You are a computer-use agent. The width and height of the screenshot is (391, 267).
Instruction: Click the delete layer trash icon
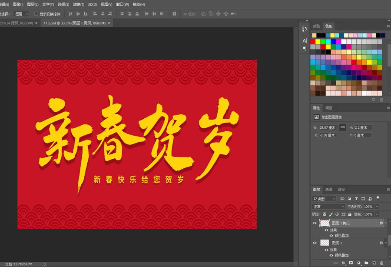[381, 263]
